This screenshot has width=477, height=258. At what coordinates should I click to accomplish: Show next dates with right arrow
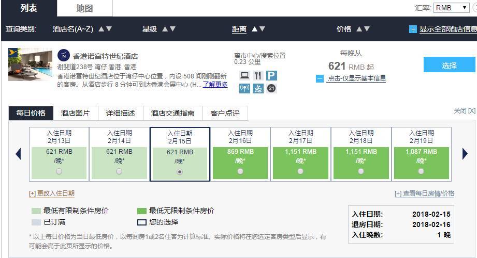point(465,154)
